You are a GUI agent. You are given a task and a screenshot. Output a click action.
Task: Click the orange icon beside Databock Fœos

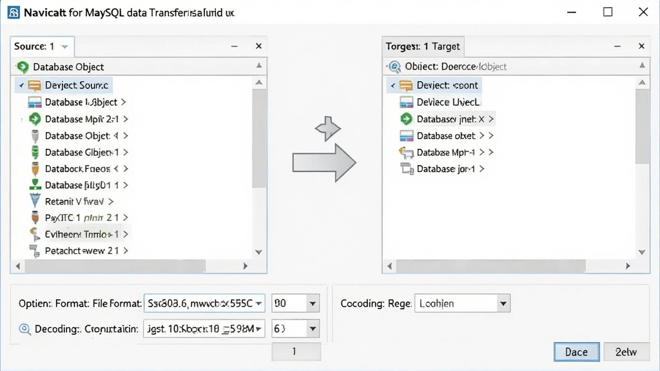click(35, 169)
